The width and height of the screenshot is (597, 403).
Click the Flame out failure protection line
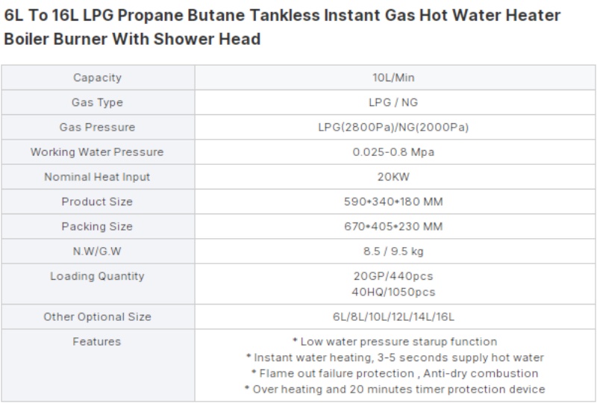395,373
